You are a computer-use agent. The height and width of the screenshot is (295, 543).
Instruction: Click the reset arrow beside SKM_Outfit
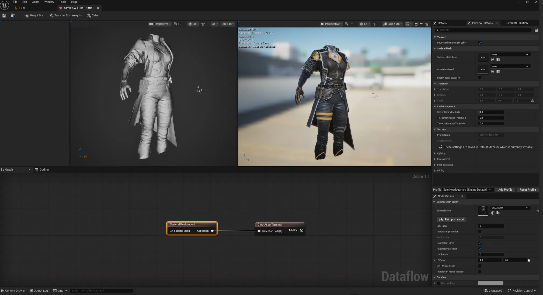[538, 211]
